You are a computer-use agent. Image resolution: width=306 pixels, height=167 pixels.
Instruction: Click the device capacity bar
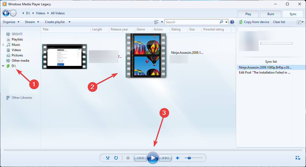coord(276,43)
